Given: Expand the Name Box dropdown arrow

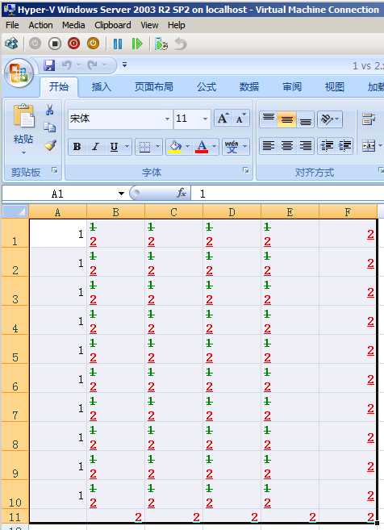Looking at the screenshot, I should 121,194.
